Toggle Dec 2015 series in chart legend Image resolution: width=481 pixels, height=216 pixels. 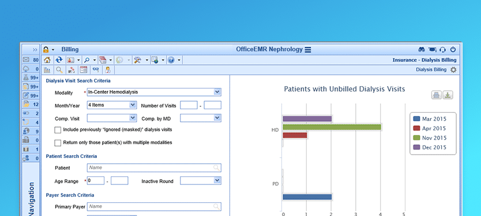point(430,147)
